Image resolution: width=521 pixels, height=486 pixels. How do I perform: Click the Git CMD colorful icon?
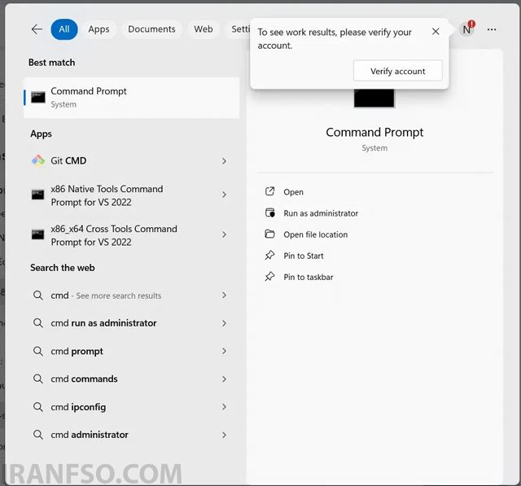coord(38,161)
